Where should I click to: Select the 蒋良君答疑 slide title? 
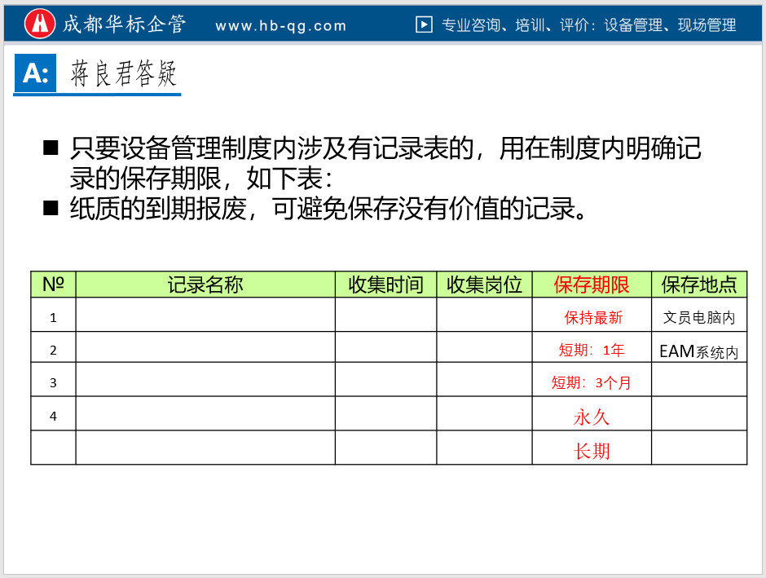pyautogui.click(x=123, y=75)
